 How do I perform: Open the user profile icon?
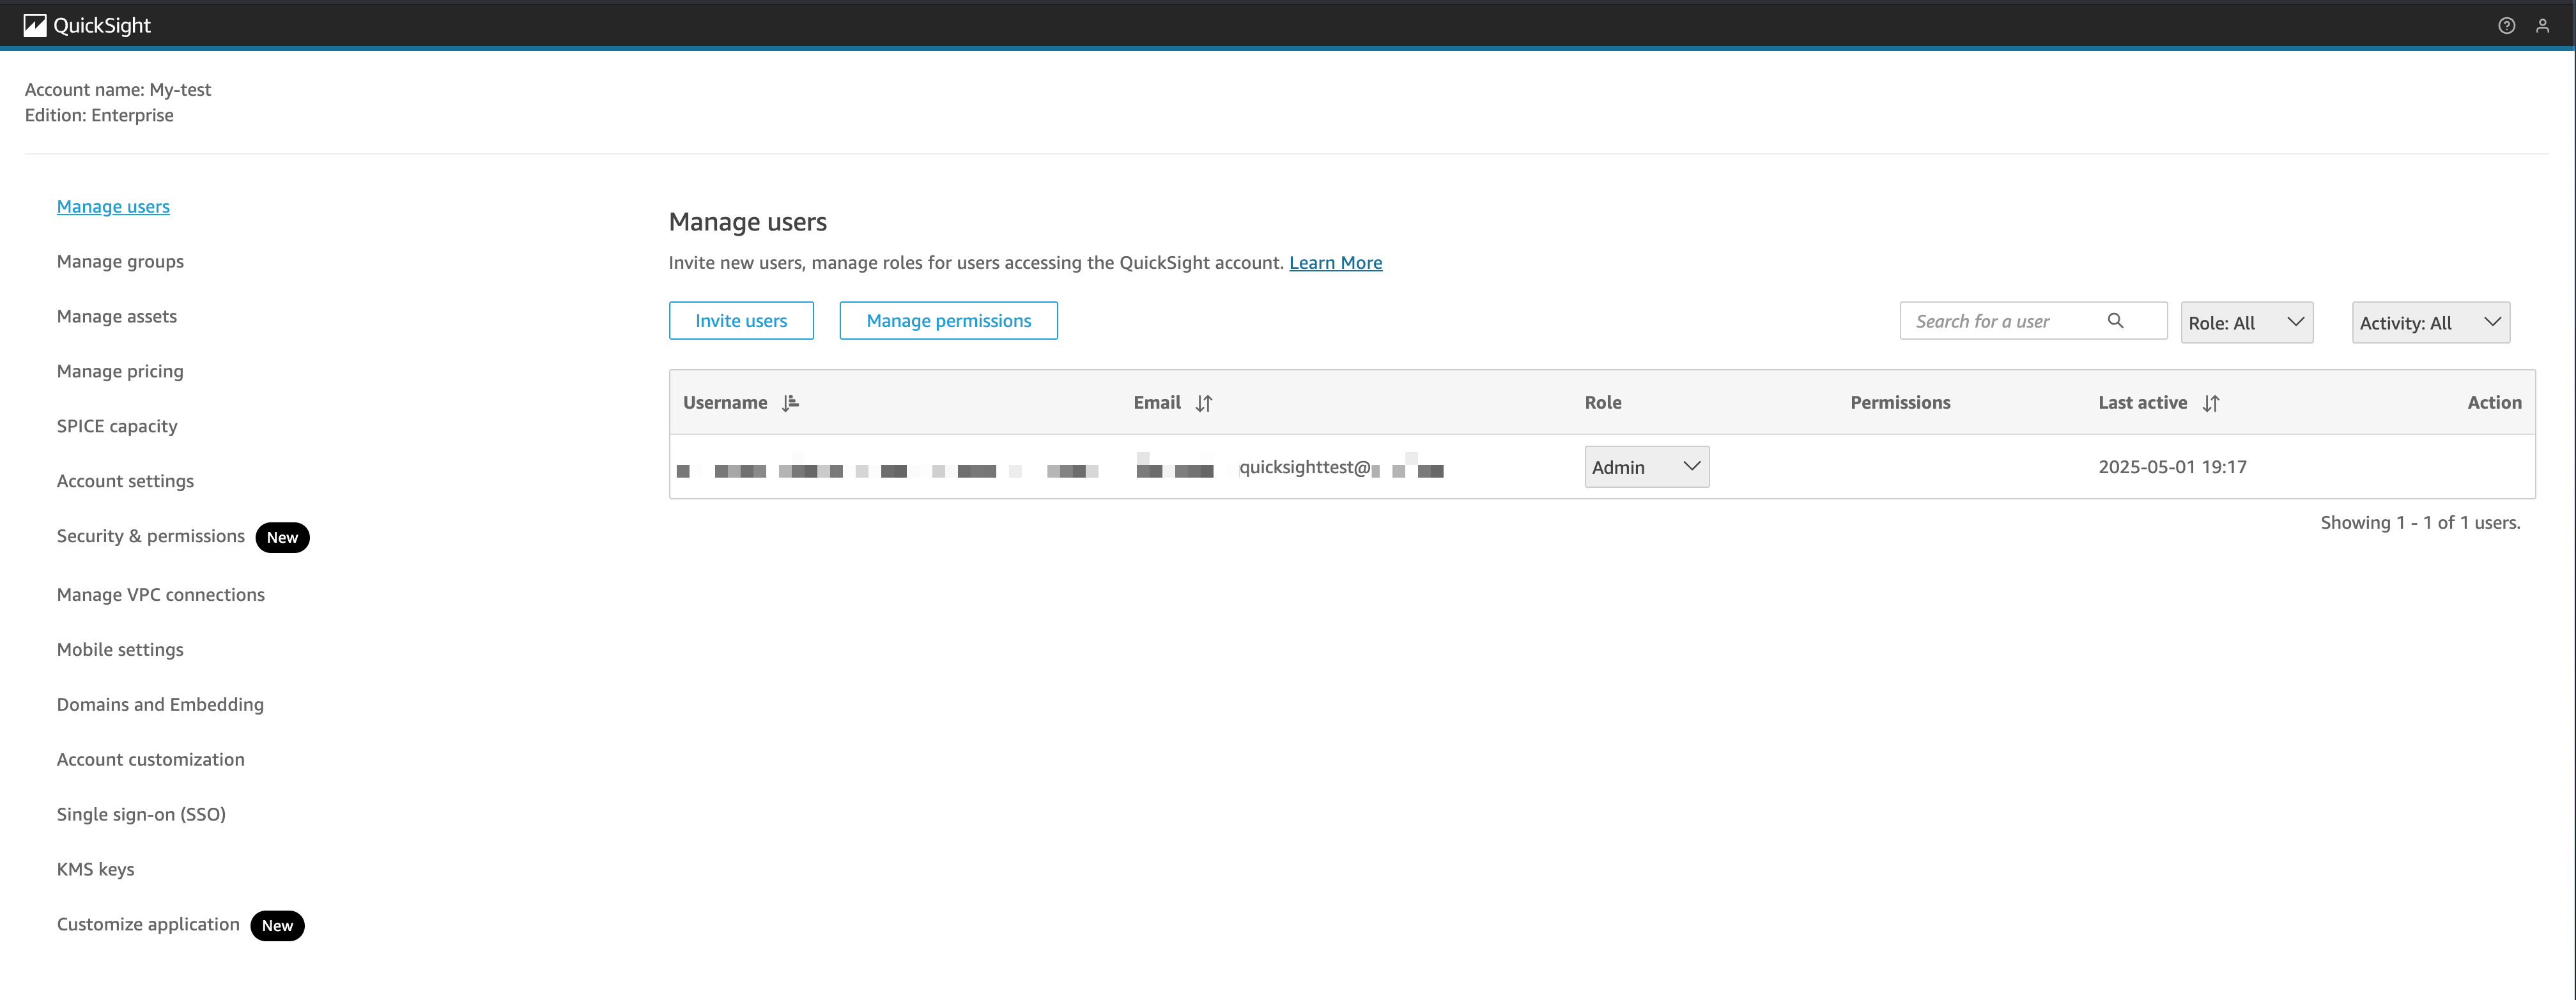2542,26
